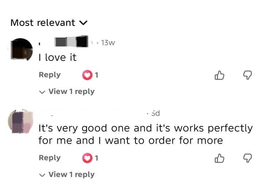
Task: Click the "I love it" comment text
Action: 58,58
